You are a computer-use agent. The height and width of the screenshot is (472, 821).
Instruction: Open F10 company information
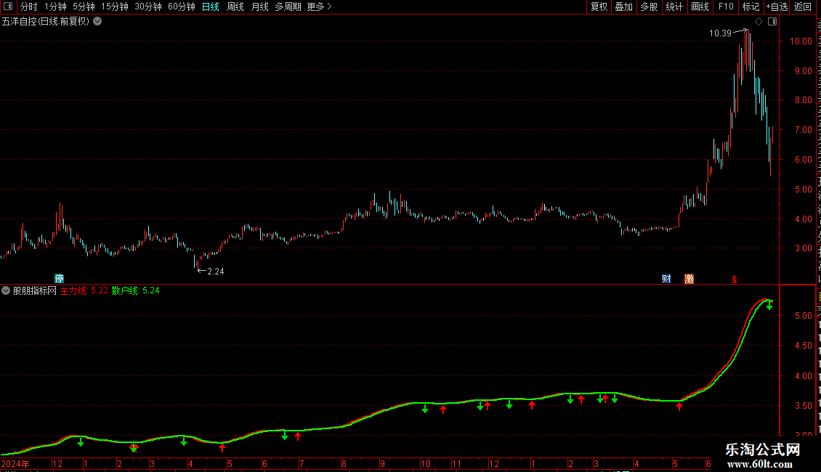coord(726,7)
